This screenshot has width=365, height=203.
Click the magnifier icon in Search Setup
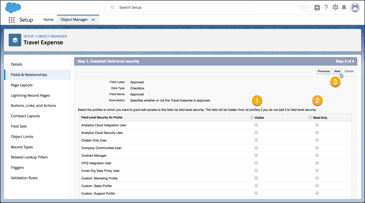tap(112, 7)
